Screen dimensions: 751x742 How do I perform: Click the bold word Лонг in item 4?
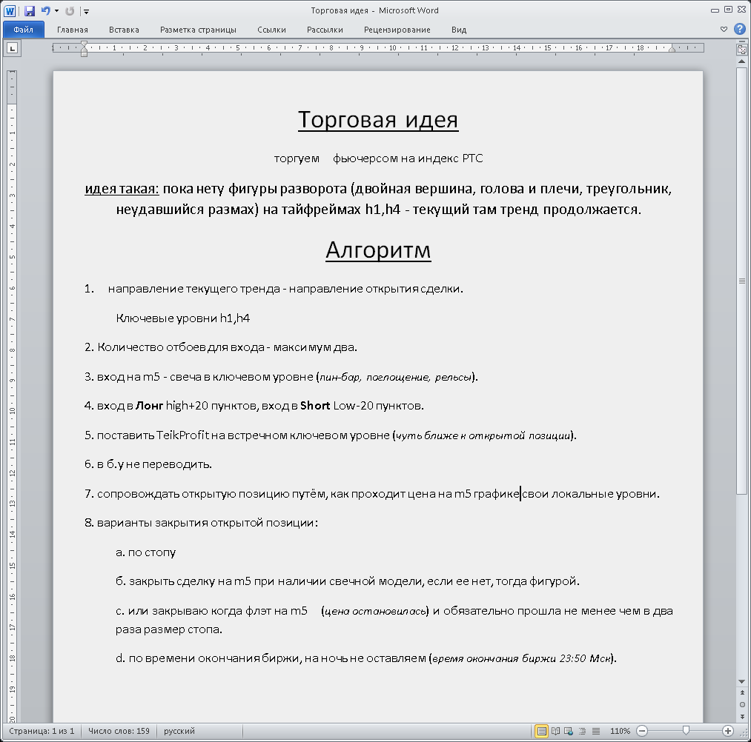click(x=150, y=406)
